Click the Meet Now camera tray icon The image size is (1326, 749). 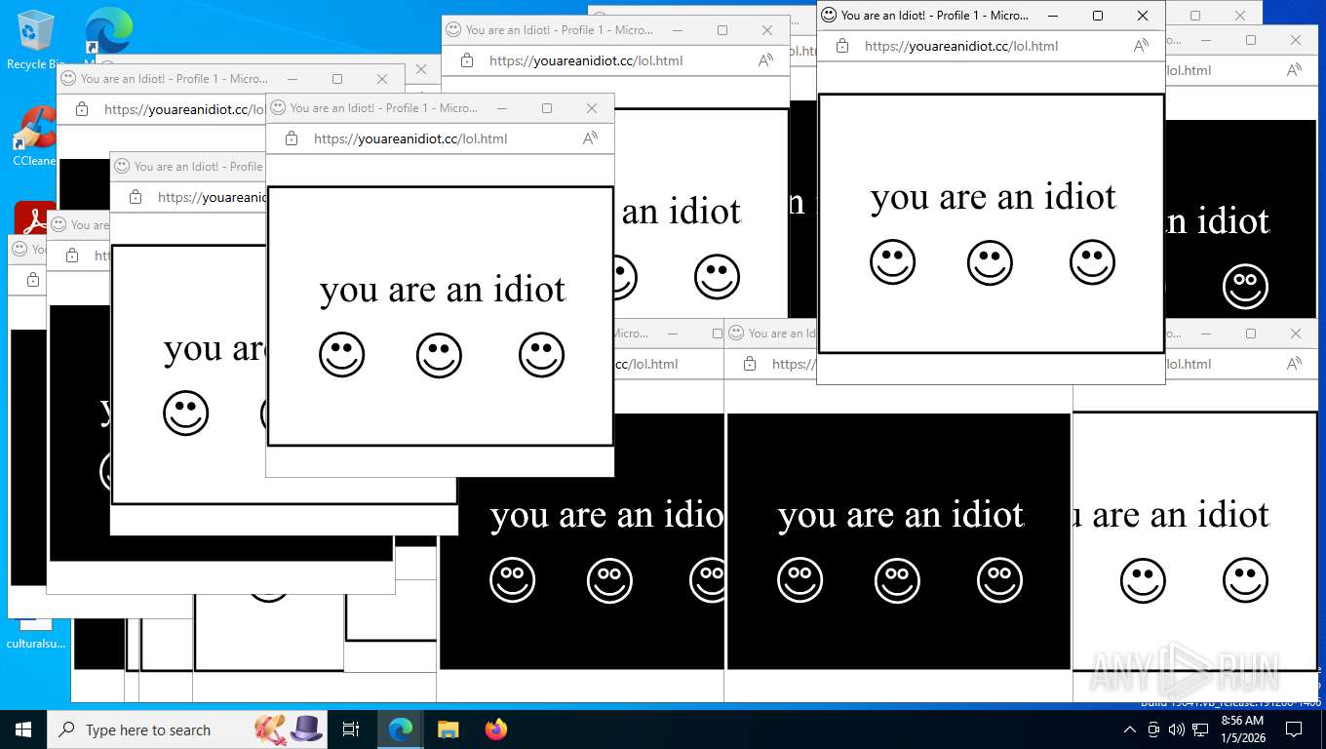point(1153,729)
